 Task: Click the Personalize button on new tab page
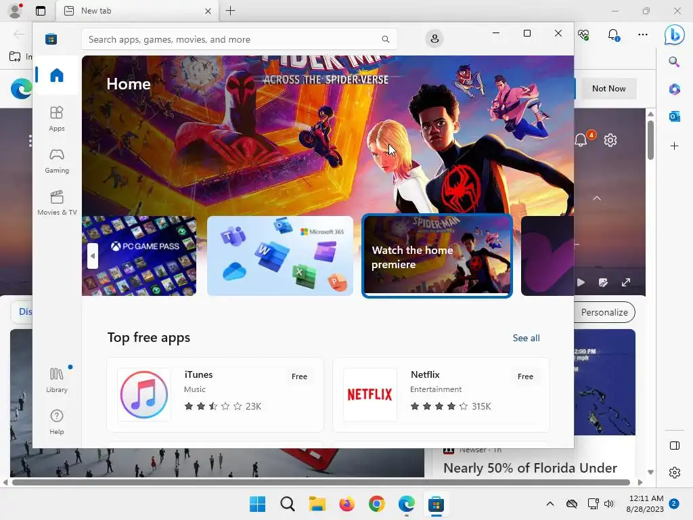[604, 312]
